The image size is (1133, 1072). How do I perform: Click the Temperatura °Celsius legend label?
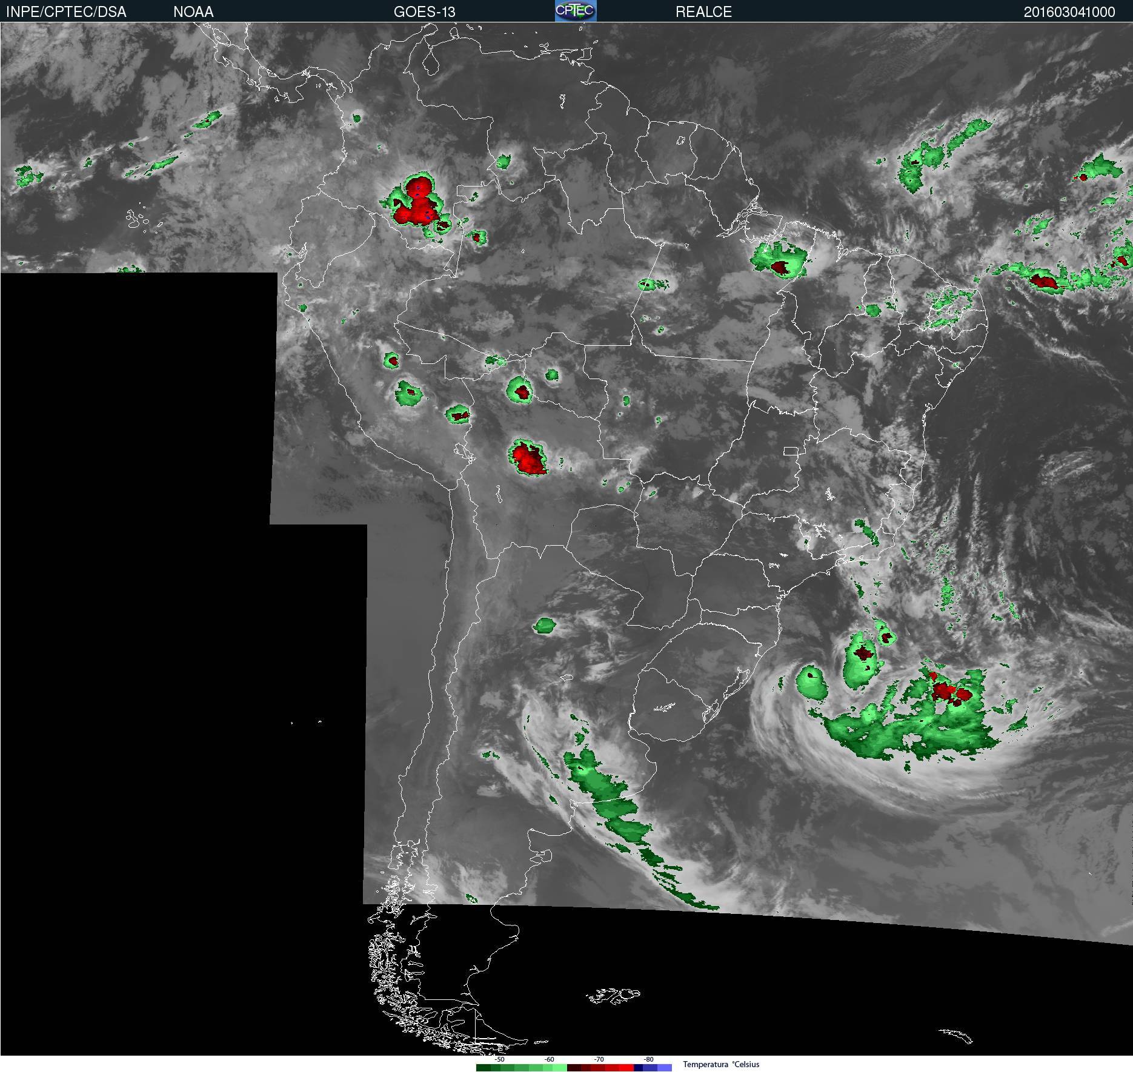click(x=721, y=1064)
